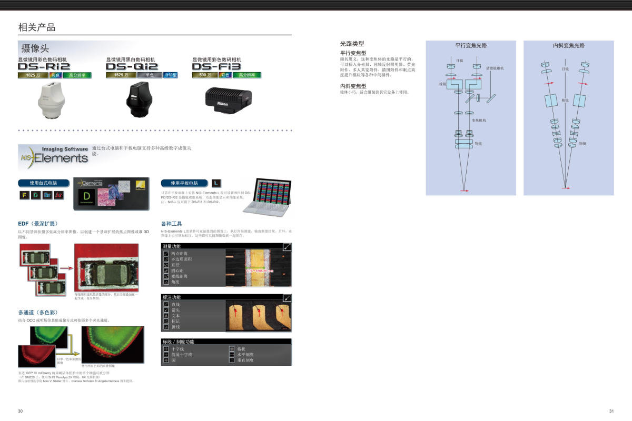This screenshot has width=632, height=421.
Task: Select the 折线 annotation icon
Action: point(166,327)
